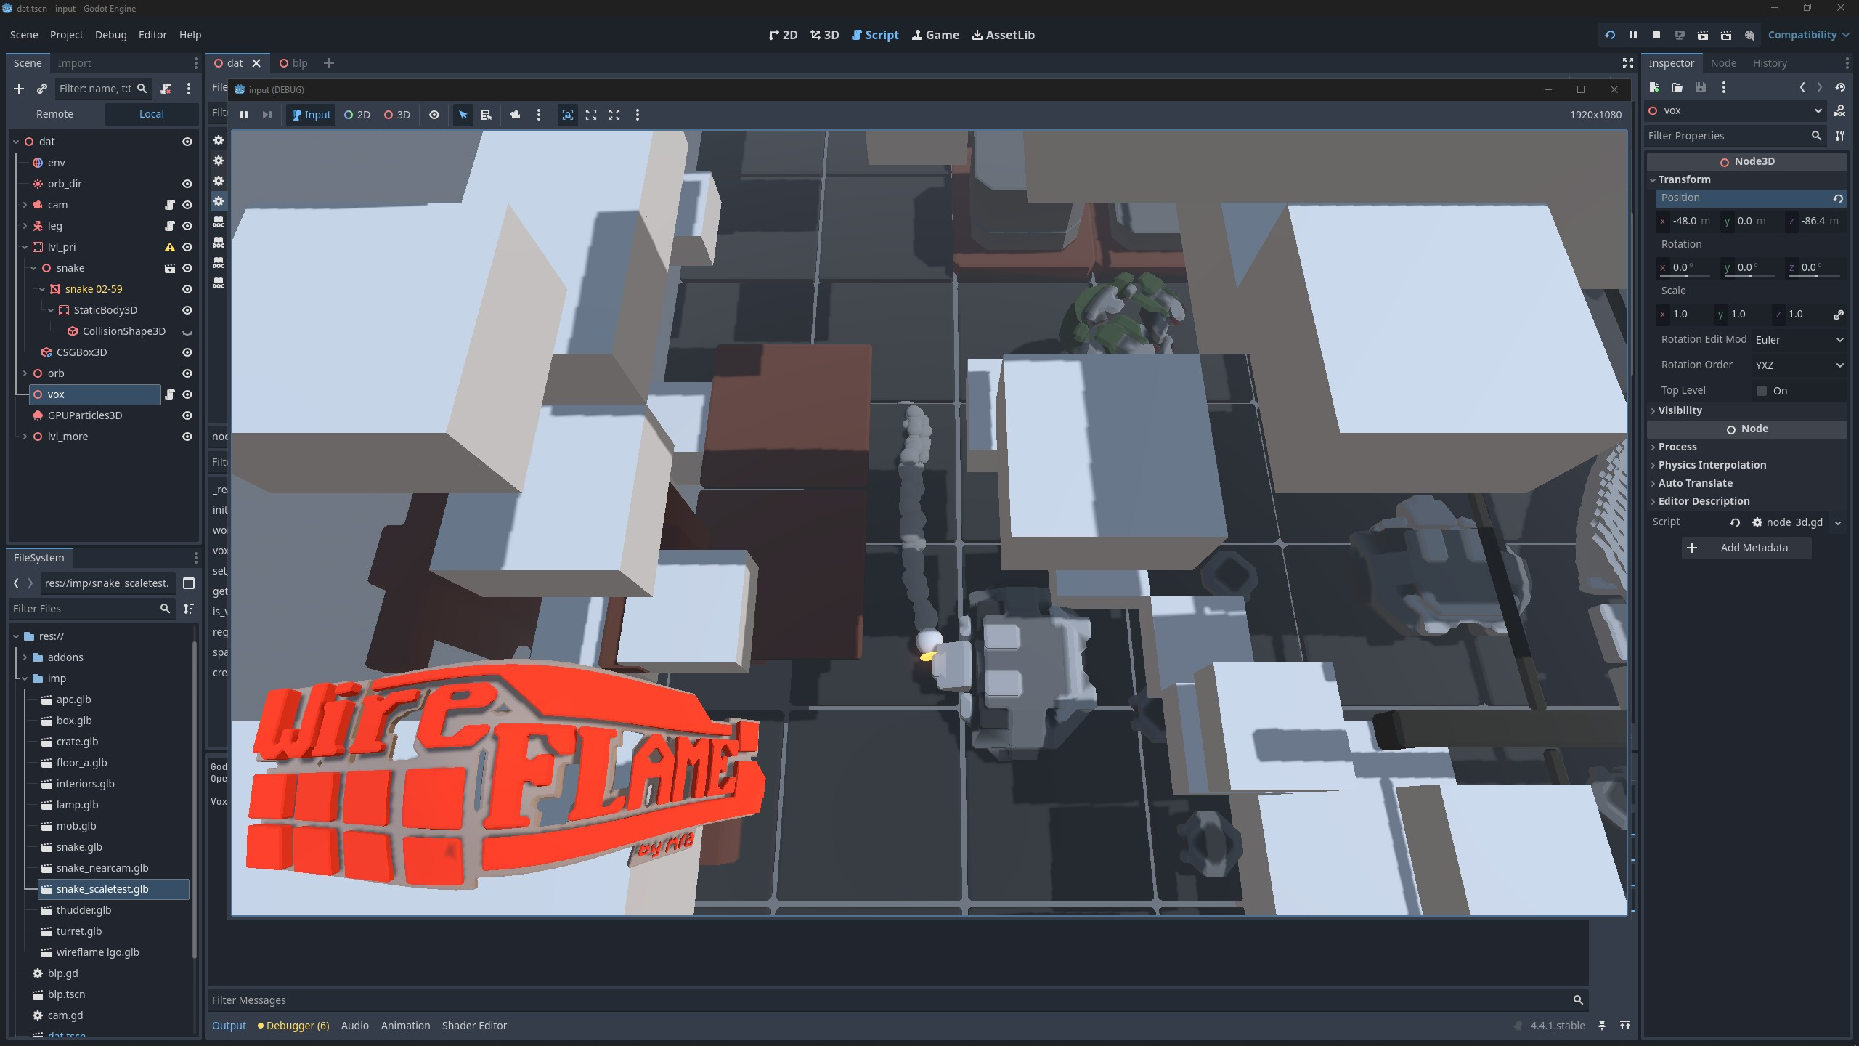Open the scene icon on snake node
Screen dimensions: 1859x1046
point(170,268)
